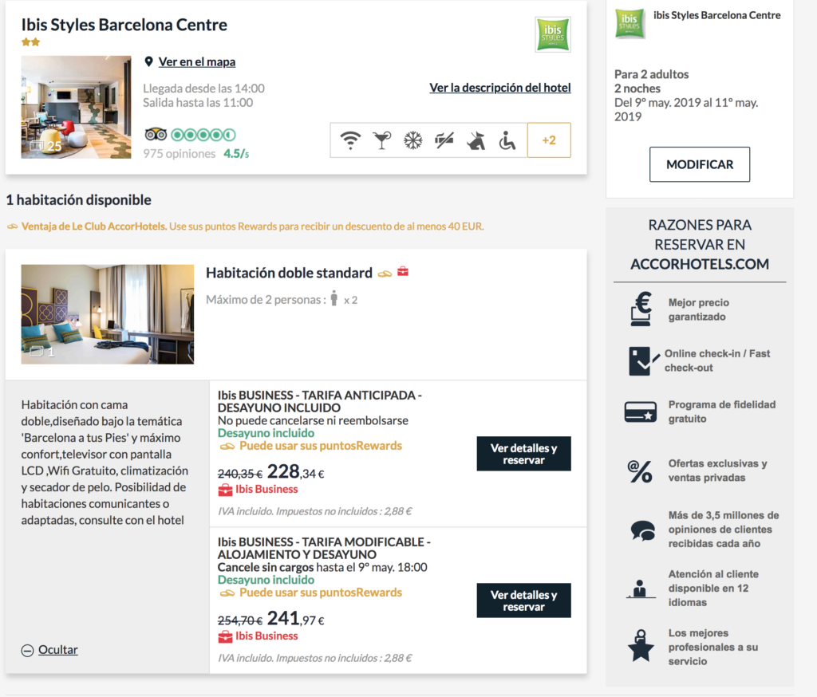Click the two-star hotel rating
817x697 pixels.
[x=31, y=42]
